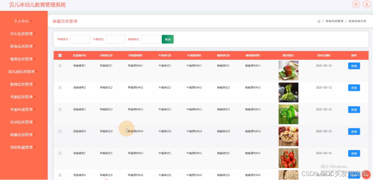Click 查看 button for 信息编号3
Screen dimensions: 373x180
pos(354,110)
